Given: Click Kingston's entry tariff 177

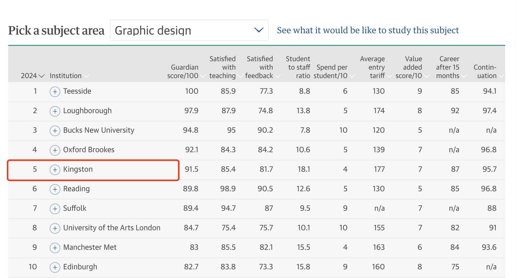Looking at the screenshot, I should (379, 169).
